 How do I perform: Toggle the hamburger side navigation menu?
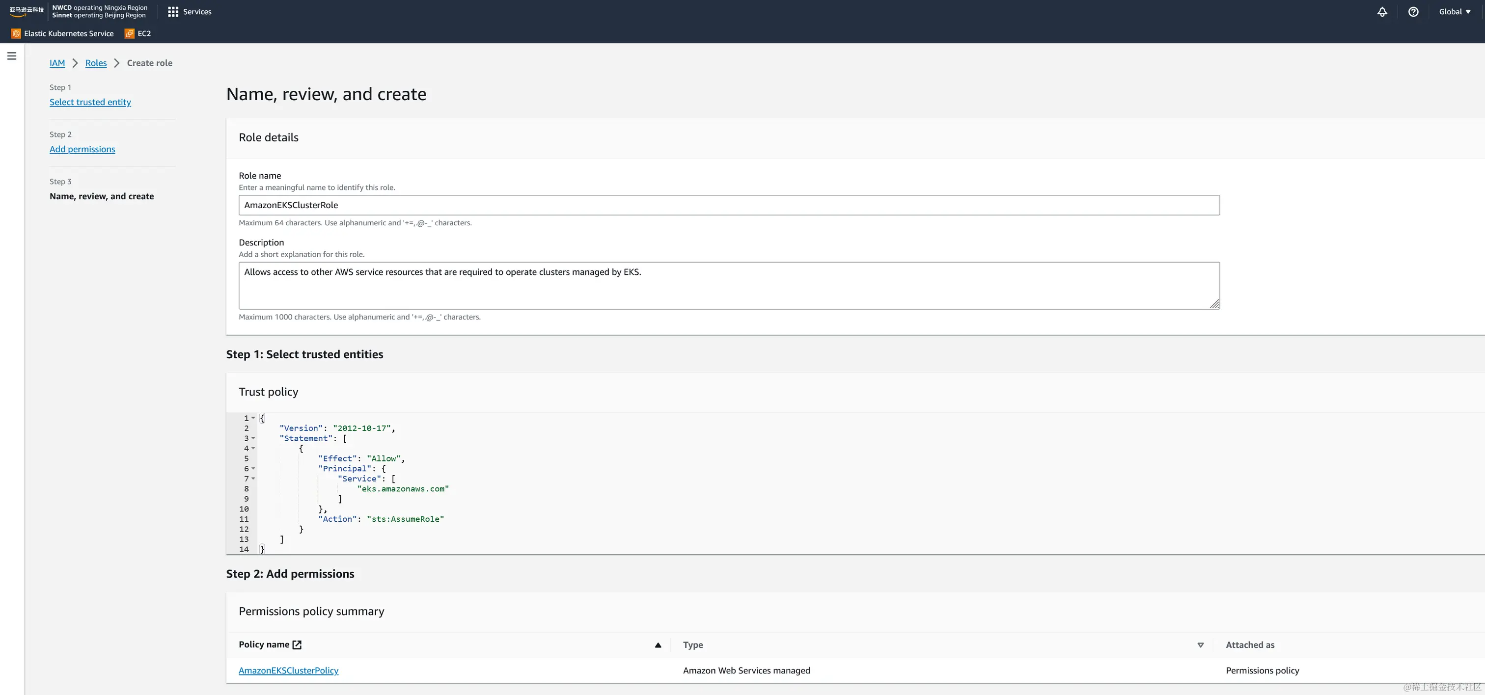tap(11, 56)
